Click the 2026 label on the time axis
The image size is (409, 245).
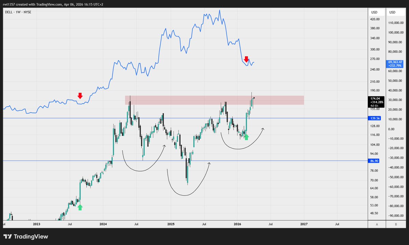point(237,224)
